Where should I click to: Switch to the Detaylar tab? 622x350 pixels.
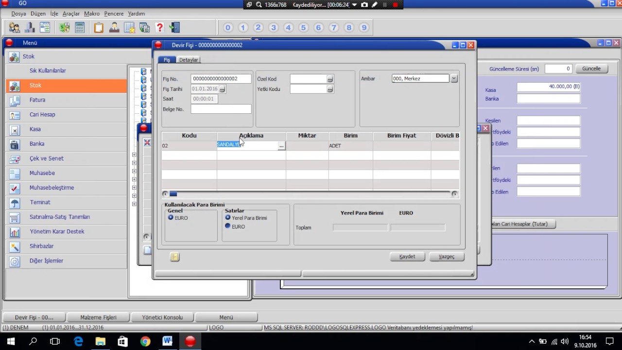[189, 60]
